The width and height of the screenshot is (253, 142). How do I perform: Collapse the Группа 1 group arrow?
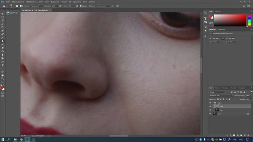tap(213, 103)
